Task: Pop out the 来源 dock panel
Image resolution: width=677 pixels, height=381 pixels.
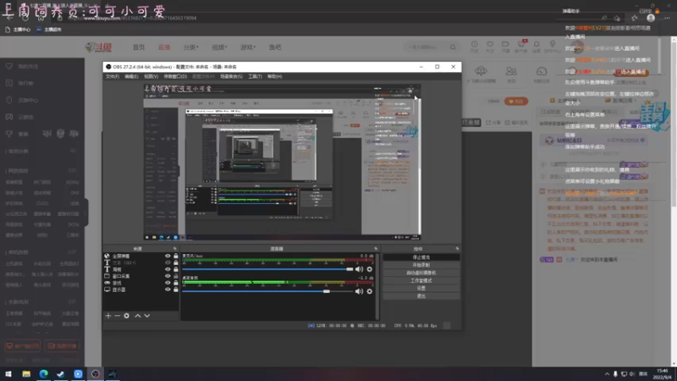Action: pos(175,249)
